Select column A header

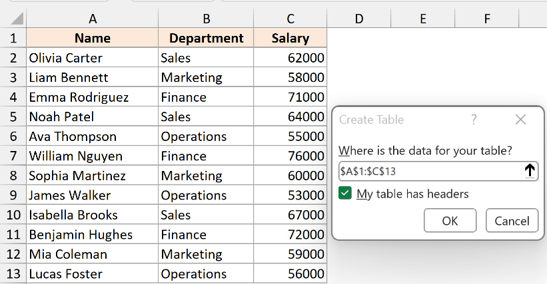click(x=93, y=19)
